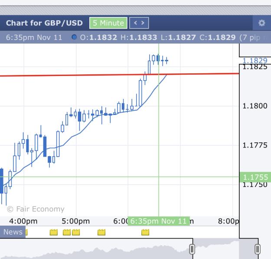
Task: Click the green 6:35pm Nov 11 time-axis label
Action: coord(159,221)
